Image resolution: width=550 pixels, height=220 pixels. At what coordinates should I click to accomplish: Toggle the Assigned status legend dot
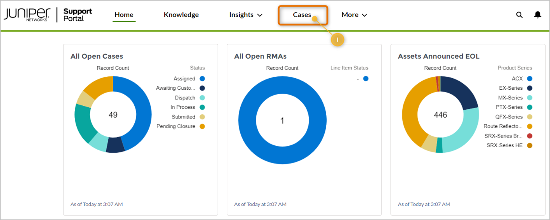(202, 79)
